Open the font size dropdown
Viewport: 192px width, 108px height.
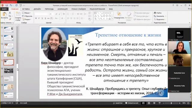[54, 14]
